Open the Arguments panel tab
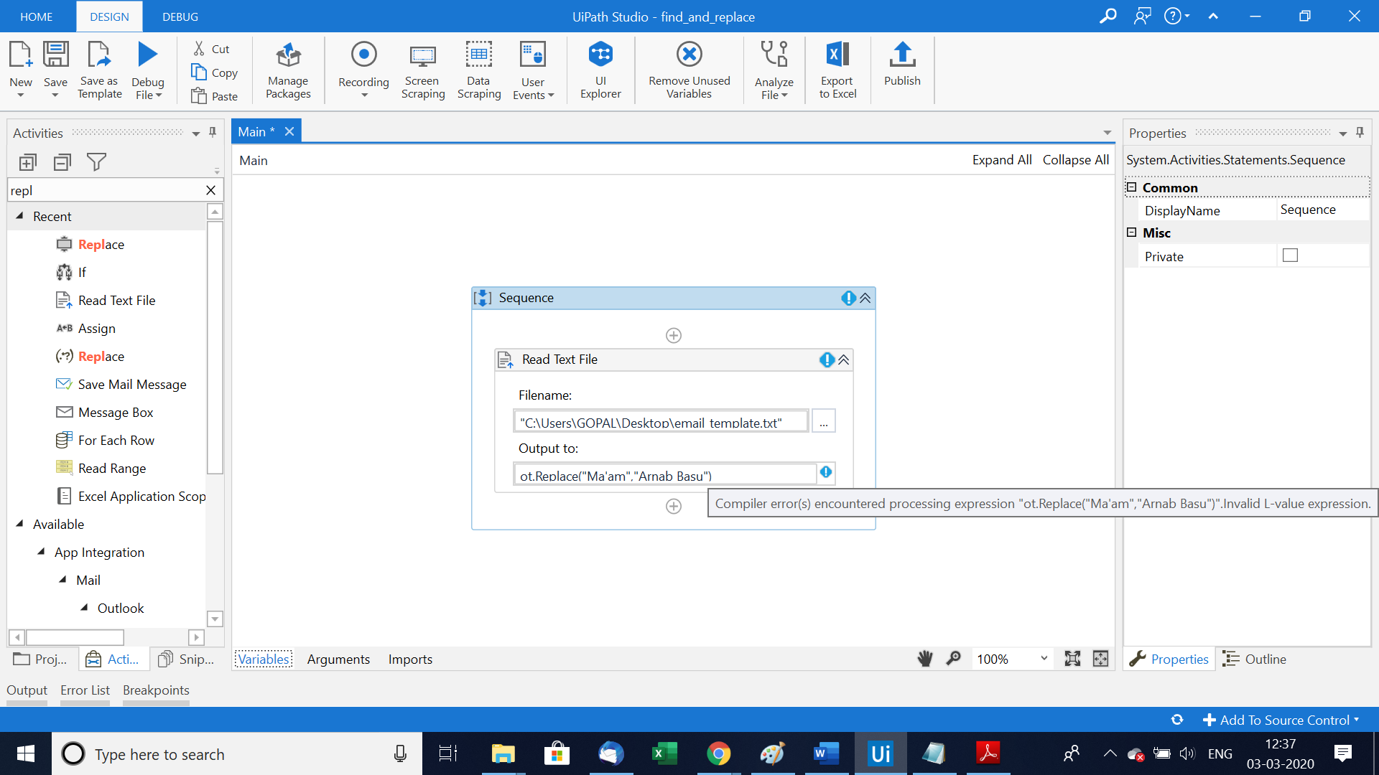Viewport: 1379px width, 775px height. click(338, 659)
